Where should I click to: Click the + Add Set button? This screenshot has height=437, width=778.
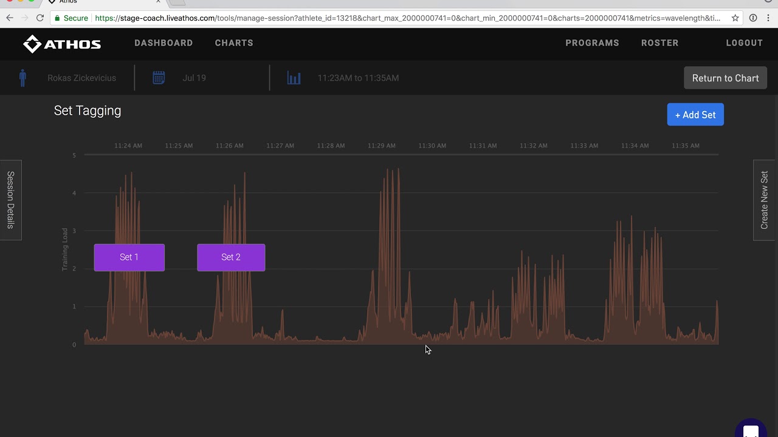click(695, 115)
